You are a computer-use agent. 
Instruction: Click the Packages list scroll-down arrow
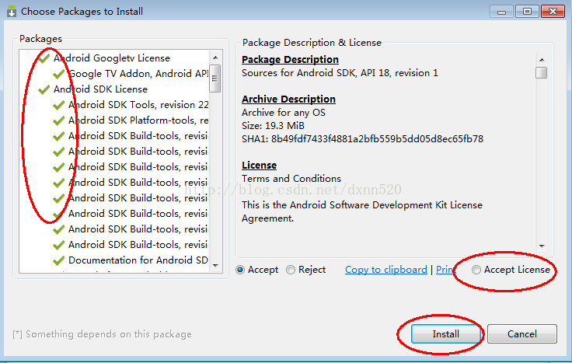pyautogui.click(x=215, y=266)
